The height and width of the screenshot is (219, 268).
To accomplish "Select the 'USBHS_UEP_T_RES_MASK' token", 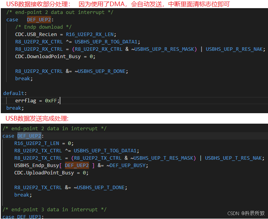I will click(x=163, y=158).
